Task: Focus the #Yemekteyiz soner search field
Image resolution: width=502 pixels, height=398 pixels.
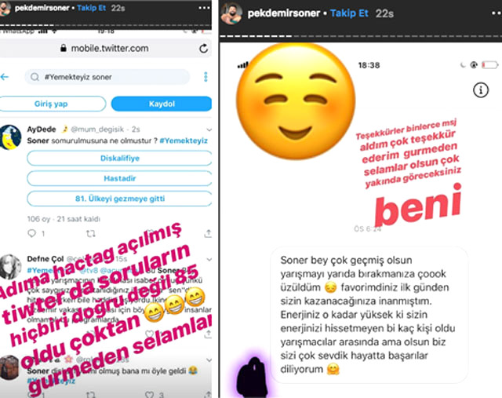Action: [x=107, y=77]
